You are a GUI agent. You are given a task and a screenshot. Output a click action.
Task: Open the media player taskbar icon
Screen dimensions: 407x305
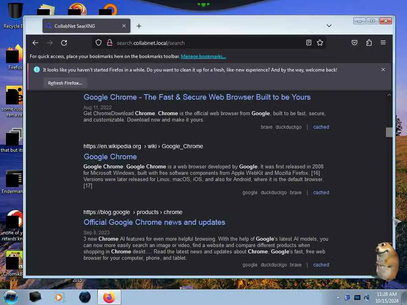click(x=59, y=297)
